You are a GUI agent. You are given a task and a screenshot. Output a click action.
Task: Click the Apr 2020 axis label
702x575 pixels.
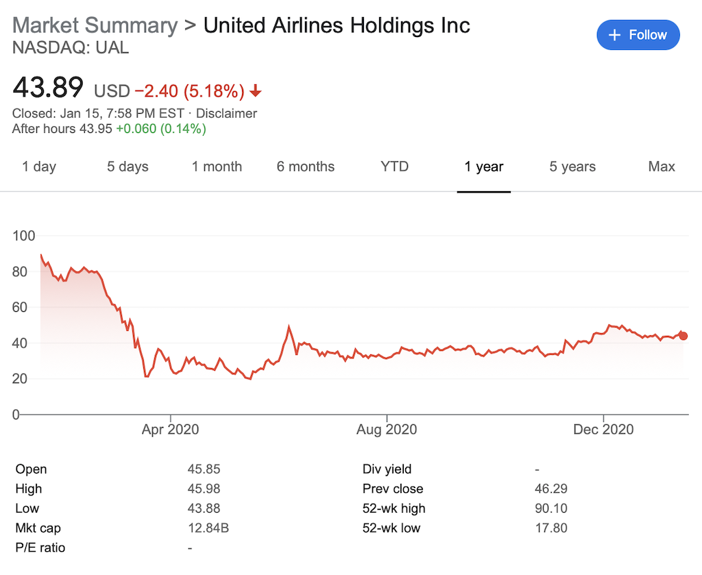(170, 430)
